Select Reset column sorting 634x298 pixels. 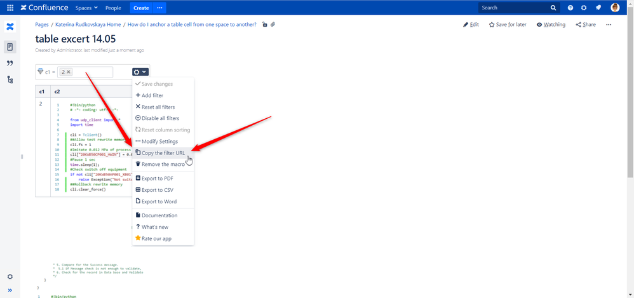(163, 130)
